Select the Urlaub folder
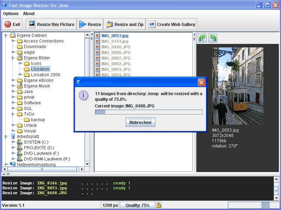The width and height of the screenshot is (281, 210). (30, 125)
